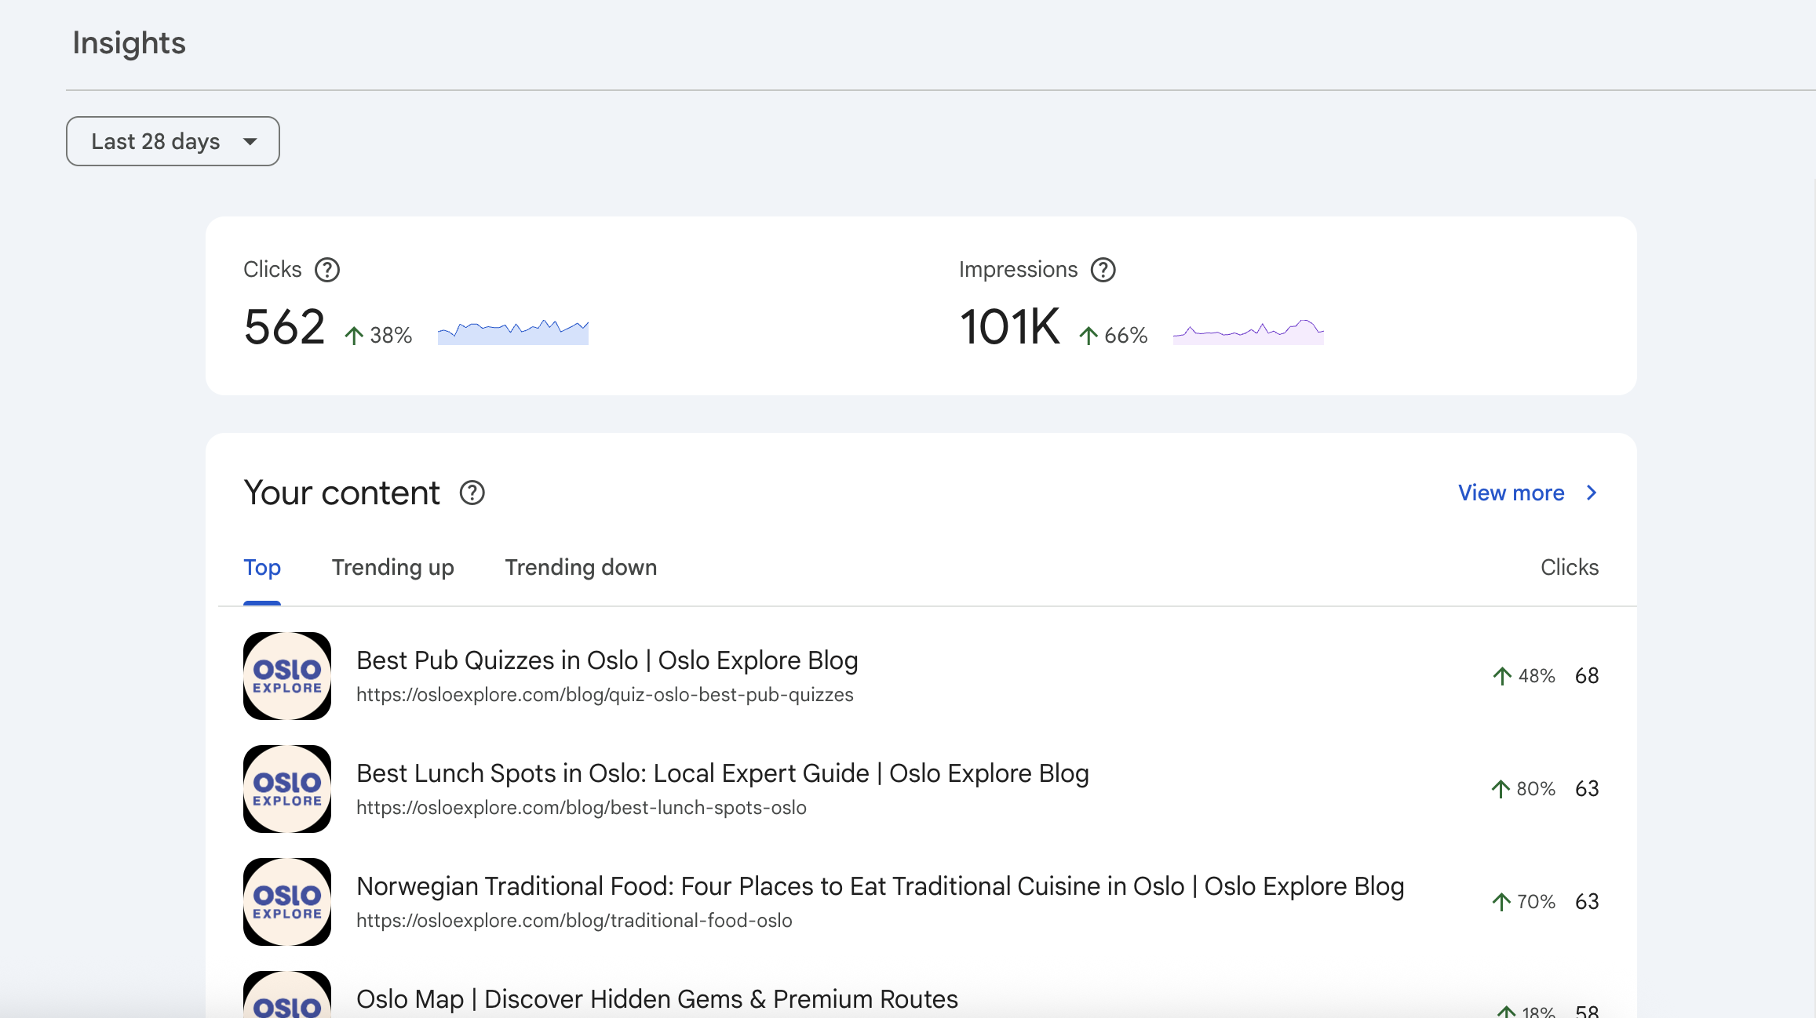
Task: Open Norwegian Traditional Food page title
Action: point(881,886)
